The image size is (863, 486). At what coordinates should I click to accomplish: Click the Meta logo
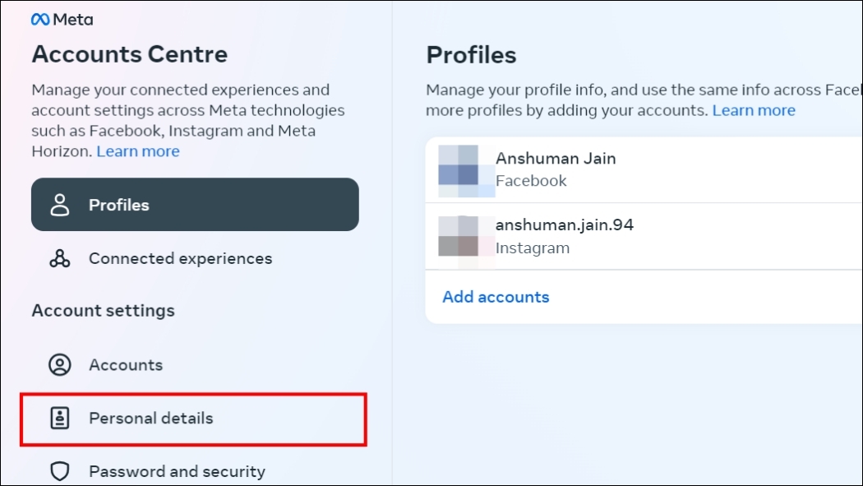click(x=62, y=18)
